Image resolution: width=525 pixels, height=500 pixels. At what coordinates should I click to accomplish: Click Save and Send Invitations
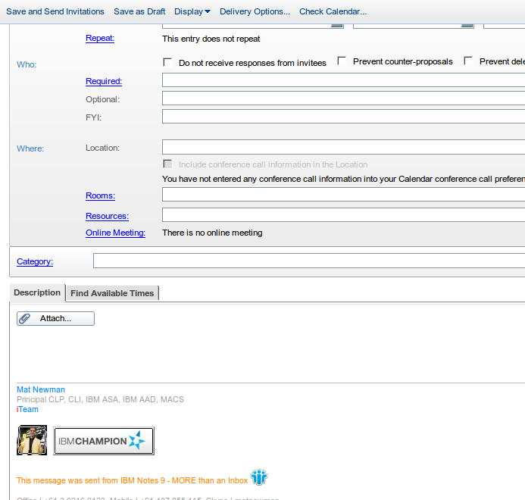(55, 11)
